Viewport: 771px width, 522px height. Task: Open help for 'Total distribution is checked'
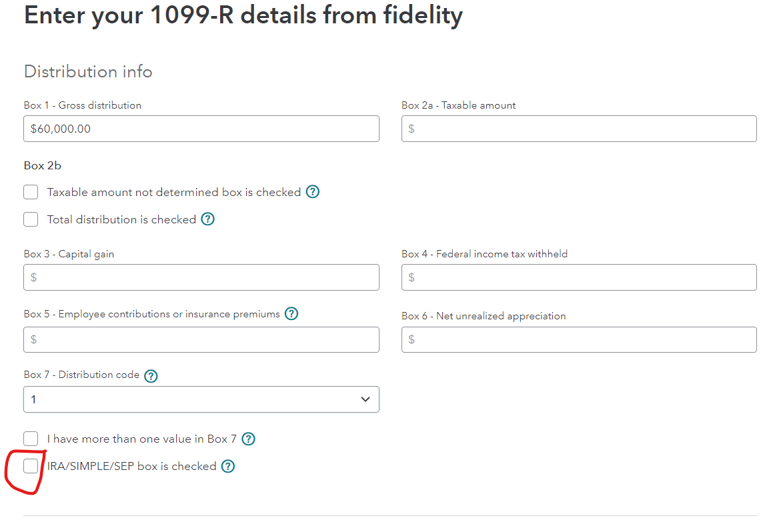pyautogui.click(x=207, y=219)
